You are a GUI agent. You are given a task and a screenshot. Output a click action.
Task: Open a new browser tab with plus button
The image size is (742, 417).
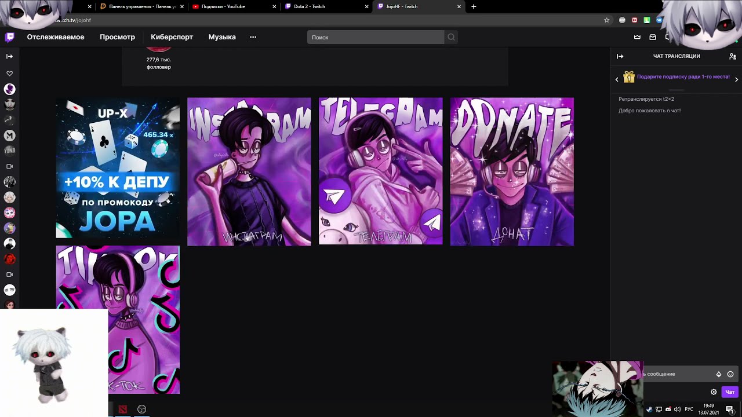[x=474, y=7]
